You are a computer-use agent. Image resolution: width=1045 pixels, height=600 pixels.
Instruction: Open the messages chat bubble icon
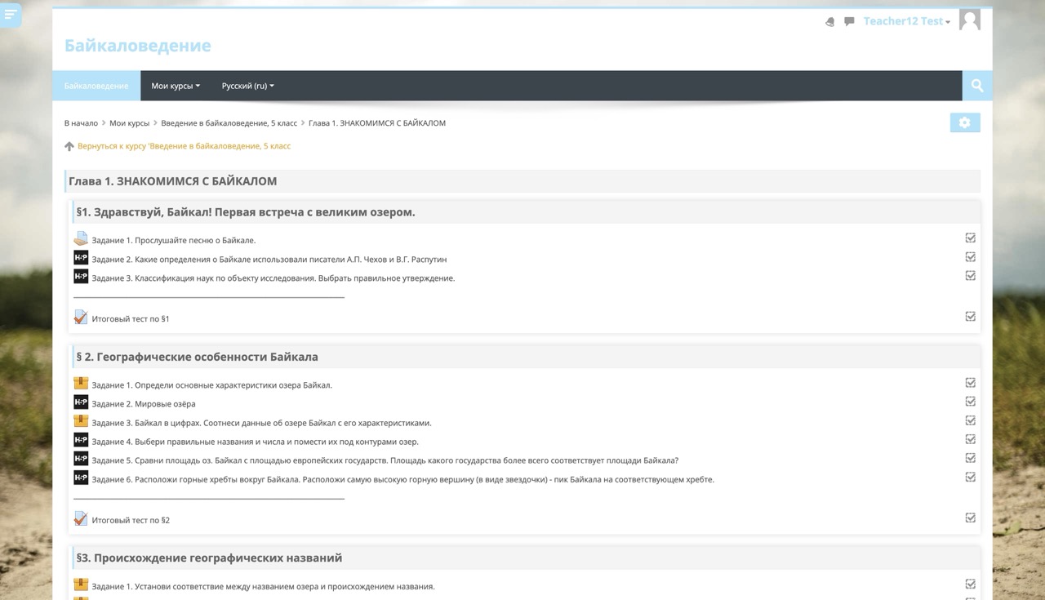849,21
